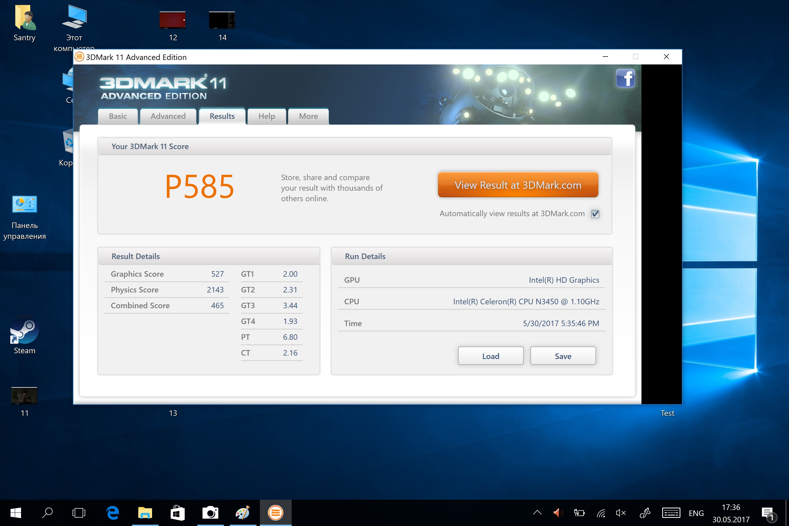Launch Steam from the desktop
The image size is (789, 526).
pos(24,335)
